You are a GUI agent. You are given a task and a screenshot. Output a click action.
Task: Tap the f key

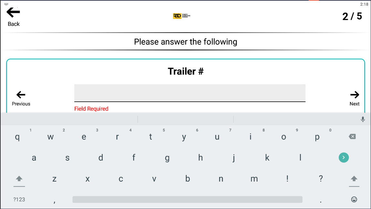[x=134, y=157]
